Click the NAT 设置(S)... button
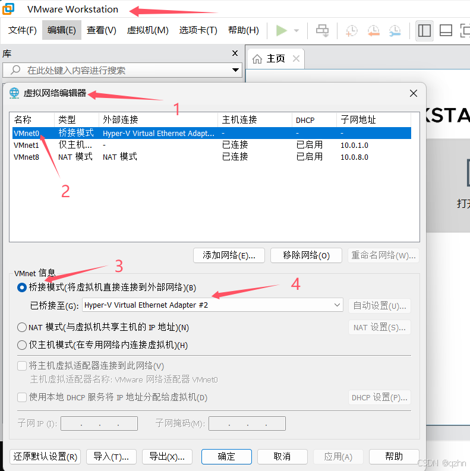Image resolution: width=470 pixels, height=471 pixels. tap(380, 327)
